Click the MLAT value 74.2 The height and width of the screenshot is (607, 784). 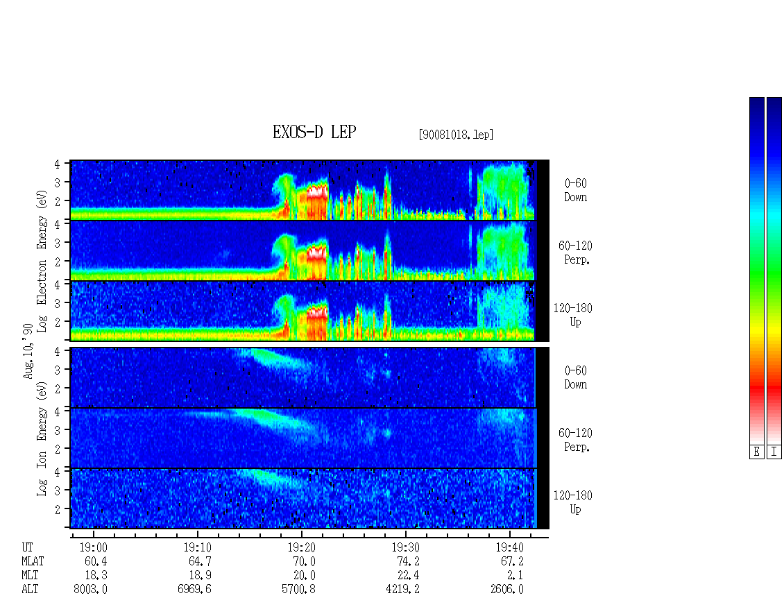[408, 561]
